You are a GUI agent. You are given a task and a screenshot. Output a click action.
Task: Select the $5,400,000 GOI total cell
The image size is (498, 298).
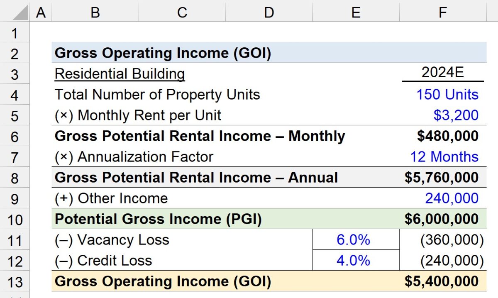coord(442,281)
